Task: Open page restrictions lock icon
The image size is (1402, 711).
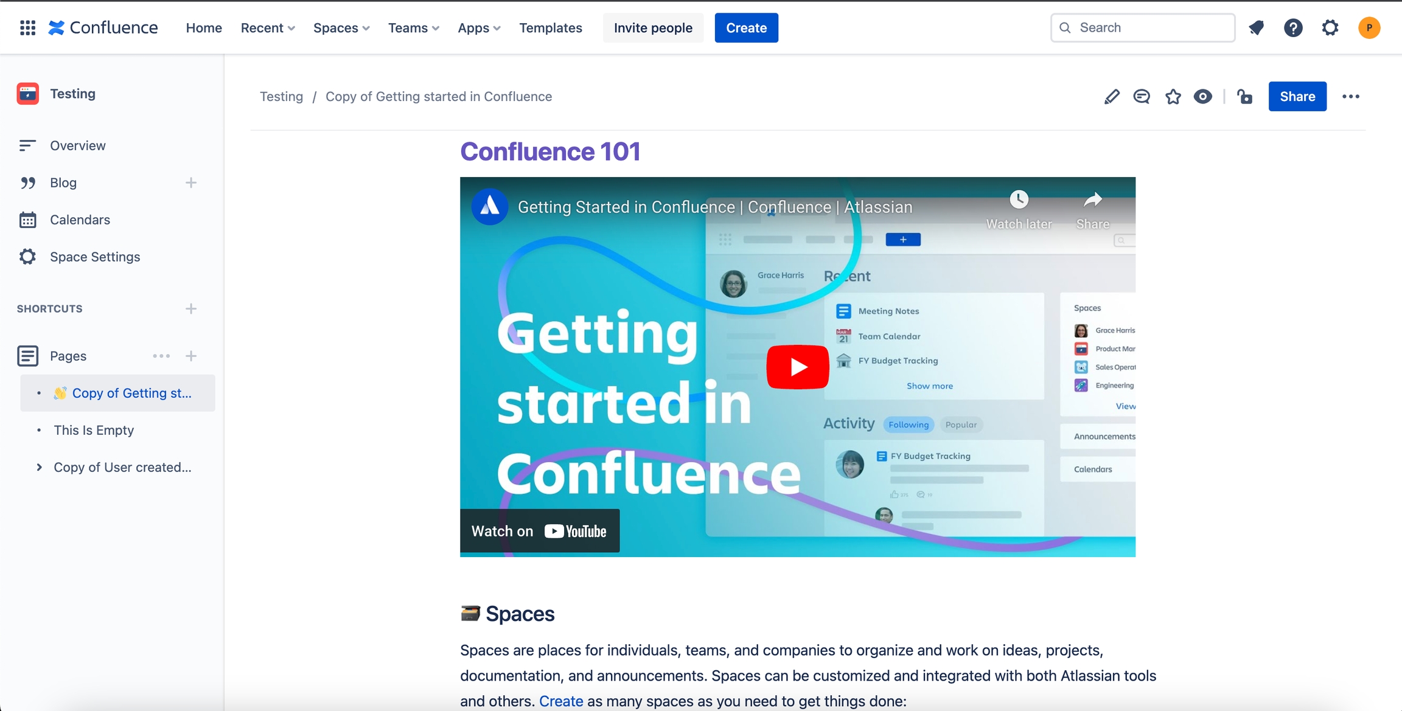Action: coord(1244,97)
